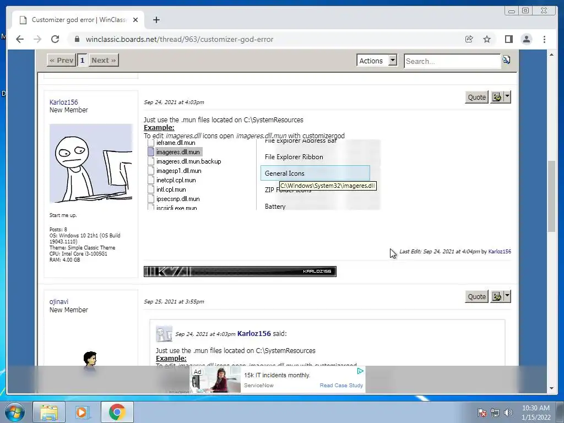Share this page using toolbar icon
The width and height of the screenshot is (564, 423).
(469, 39)
